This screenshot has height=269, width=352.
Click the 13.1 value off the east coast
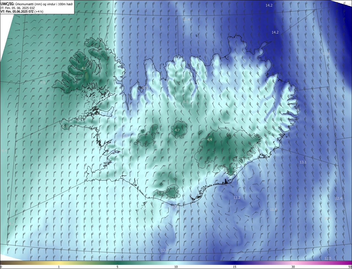point(303,162)
